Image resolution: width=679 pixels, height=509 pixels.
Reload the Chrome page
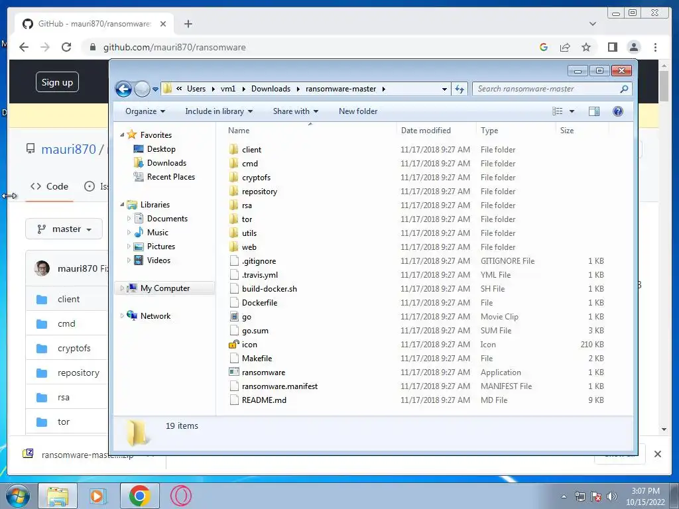point(66,47)
